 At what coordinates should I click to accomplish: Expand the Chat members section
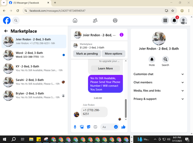pyautogui.click(x=159, y=82)
